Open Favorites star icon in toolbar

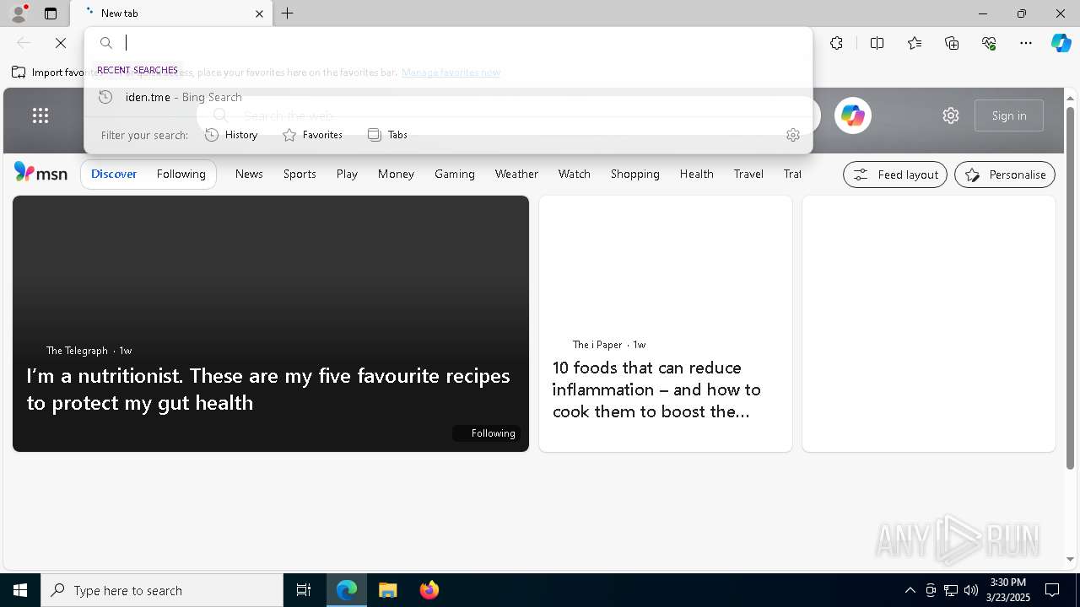(915, 43)
